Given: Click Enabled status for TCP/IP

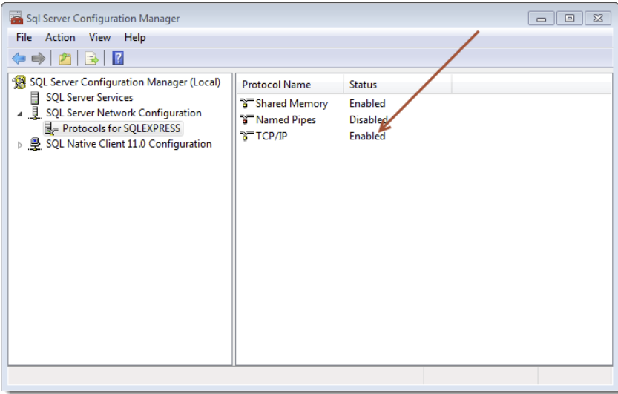Looking at the screenshot, I should coord(367,137).
